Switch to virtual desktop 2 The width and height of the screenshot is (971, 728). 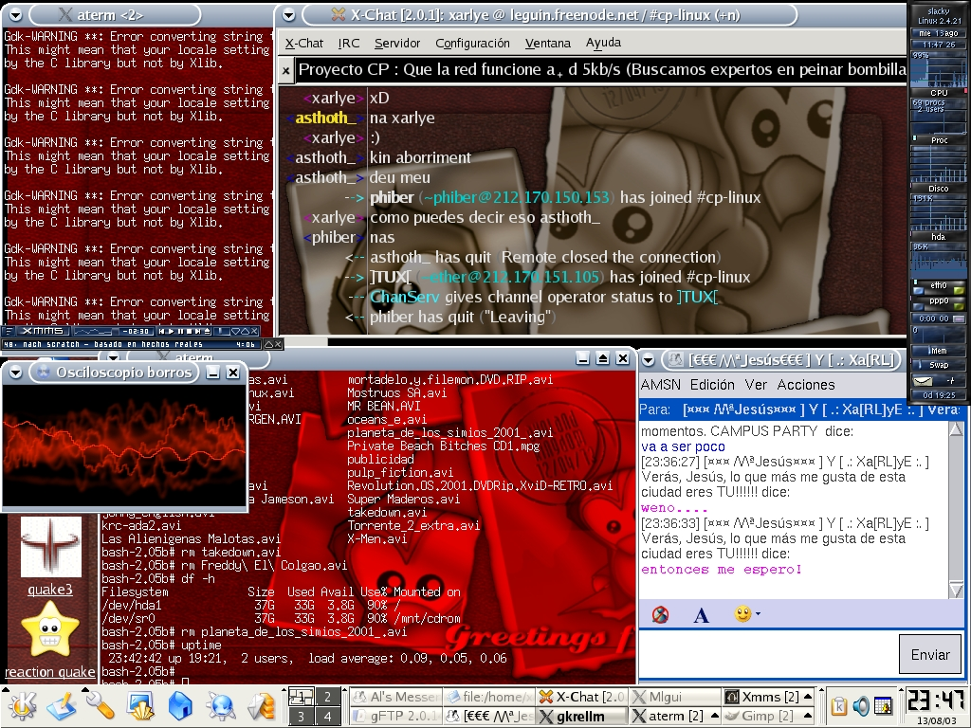(328, 697)
